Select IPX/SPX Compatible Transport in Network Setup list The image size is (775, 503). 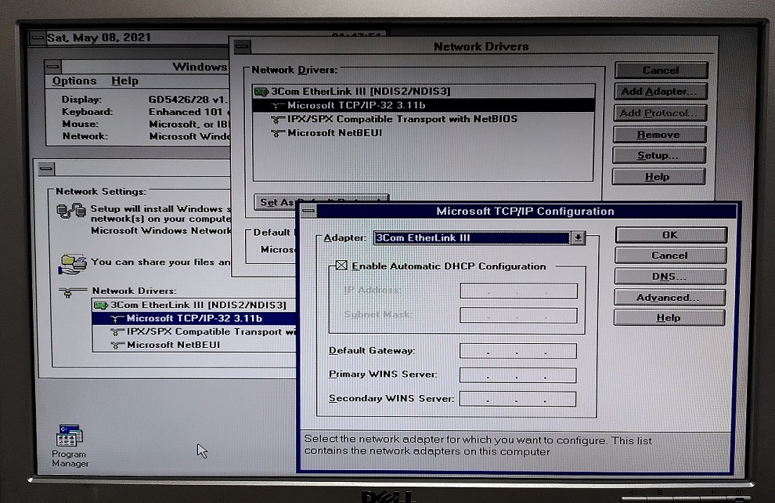click(x=195, y=332)
